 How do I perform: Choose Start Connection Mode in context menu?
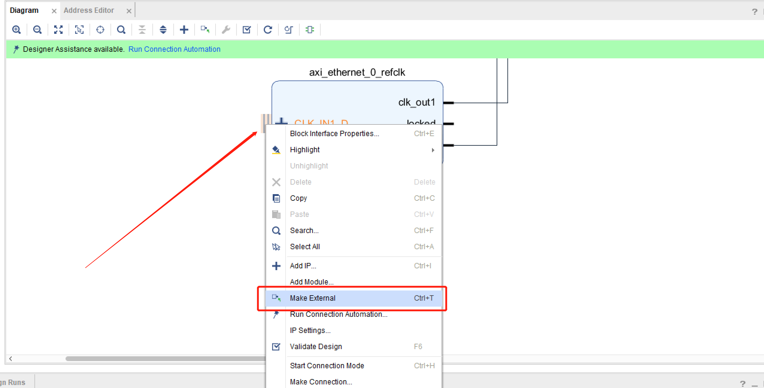pos(354,366)
